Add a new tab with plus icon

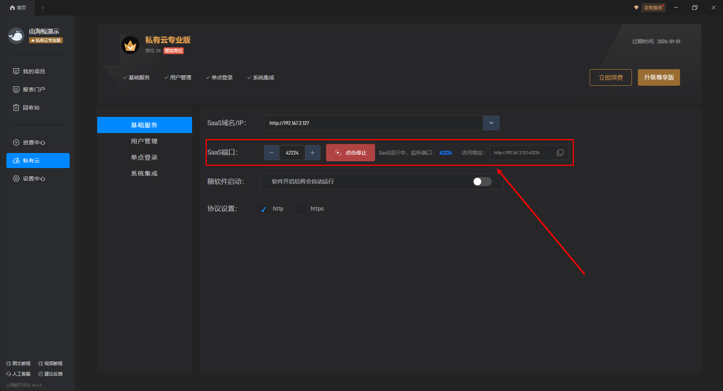(43, 8)
